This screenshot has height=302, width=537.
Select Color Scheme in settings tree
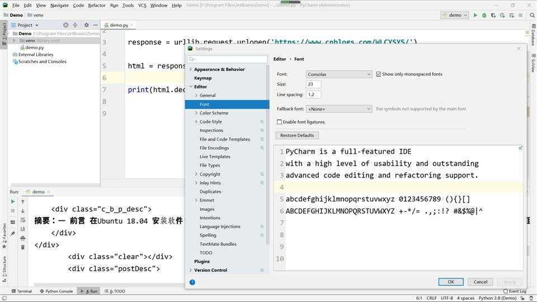tap(214, 113)
